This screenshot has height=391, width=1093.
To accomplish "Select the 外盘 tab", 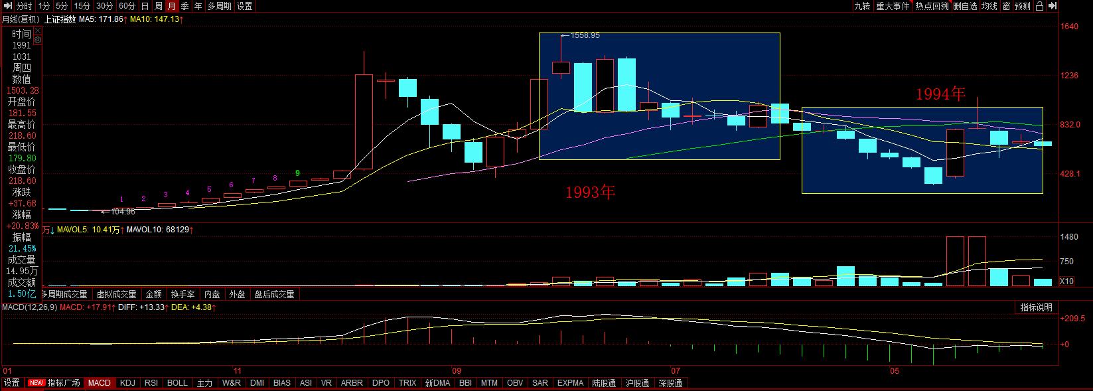I will 237,294.
